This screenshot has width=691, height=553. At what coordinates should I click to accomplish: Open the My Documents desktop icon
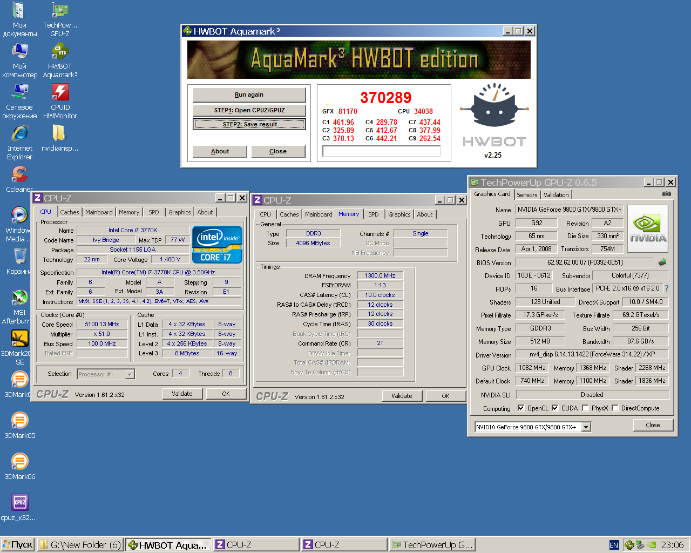pos(19,19)
